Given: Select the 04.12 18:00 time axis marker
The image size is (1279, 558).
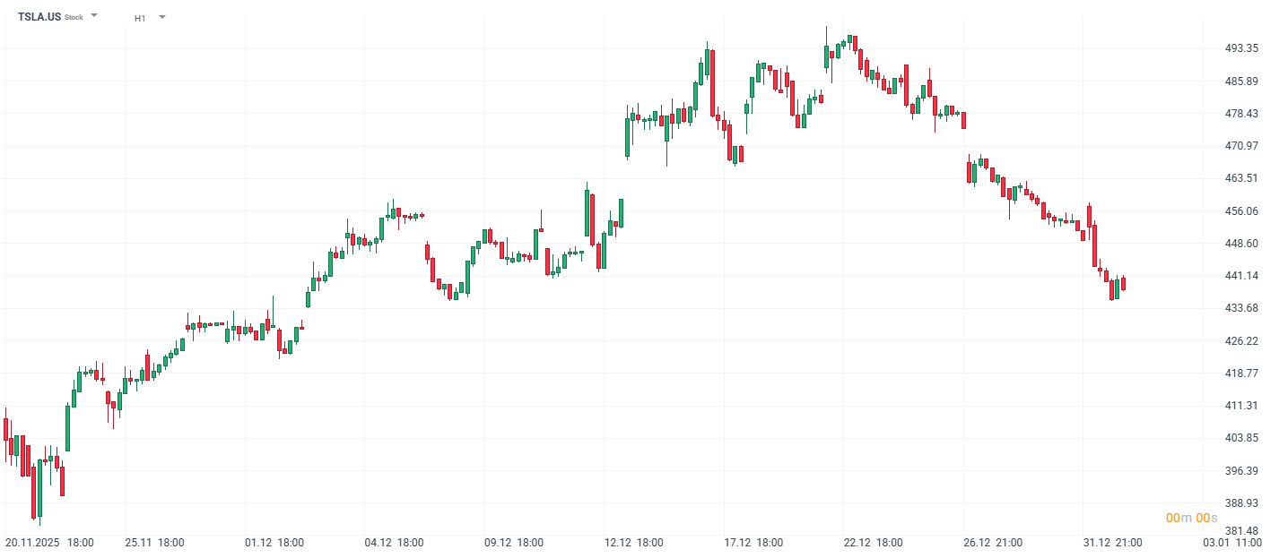Looking at the screenshot, I should click(395, 543).
